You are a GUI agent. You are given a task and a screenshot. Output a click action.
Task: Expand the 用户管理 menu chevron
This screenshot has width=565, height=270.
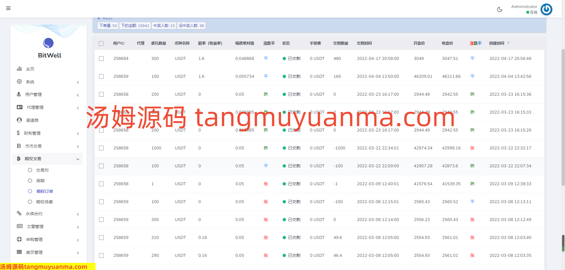point(78,95)
